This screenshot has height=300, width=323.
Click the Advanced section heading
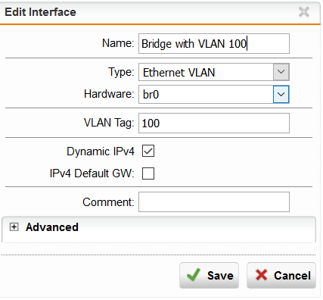[52, 227]
